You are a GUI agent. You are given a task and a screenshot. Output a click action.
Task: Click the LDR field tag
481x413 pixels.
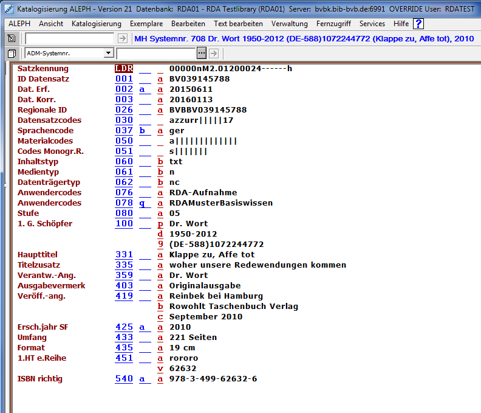click(x=124, y=69)
